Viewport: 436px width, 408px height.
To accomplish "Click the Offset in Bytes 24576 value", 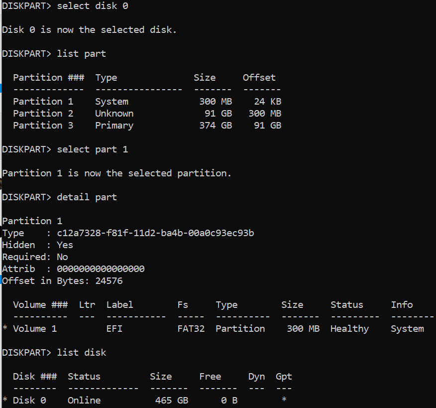I will (x=109, y=281).
